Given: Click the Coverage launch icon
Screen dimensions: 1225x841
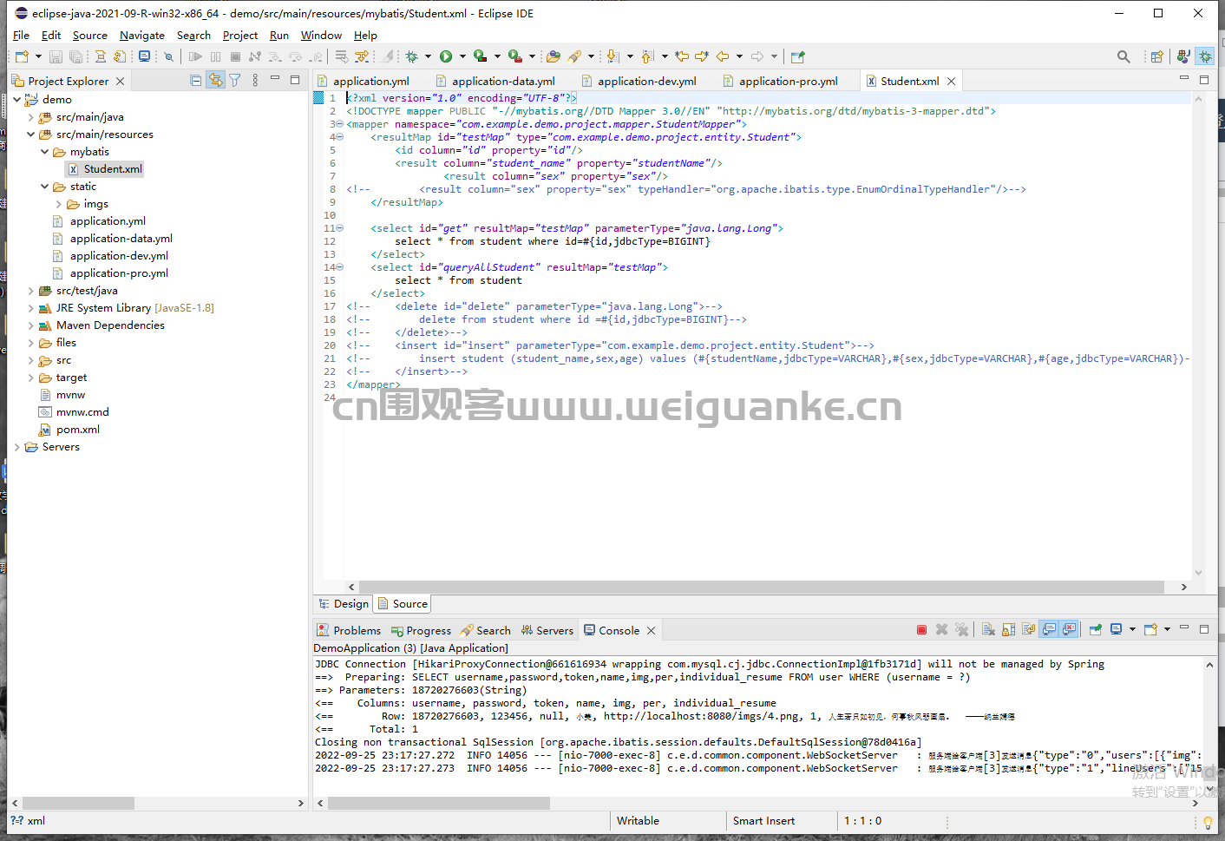Looking at the screenshot, I should (x=481, y=56).
